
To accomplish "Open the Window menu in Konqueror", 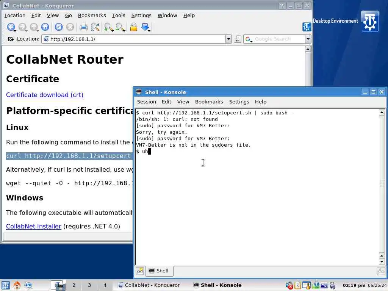I will [x=167, y=15].
